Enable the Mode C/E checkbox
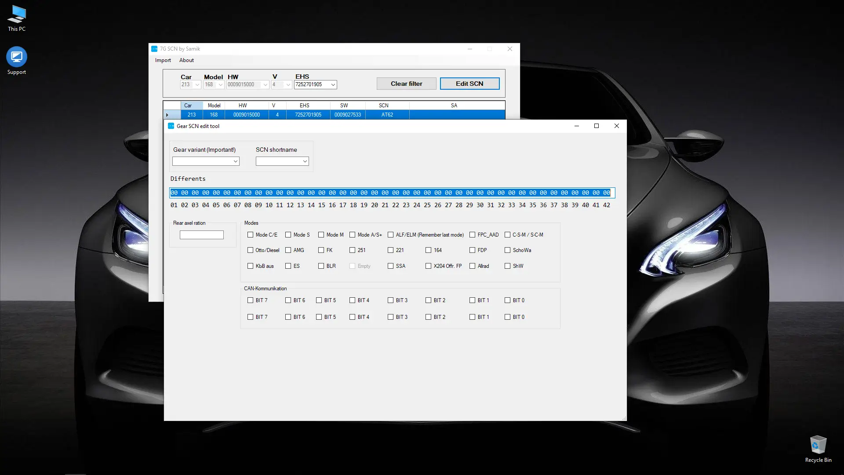The height and width of the screenshot is (475, 844). click(251, 235)
